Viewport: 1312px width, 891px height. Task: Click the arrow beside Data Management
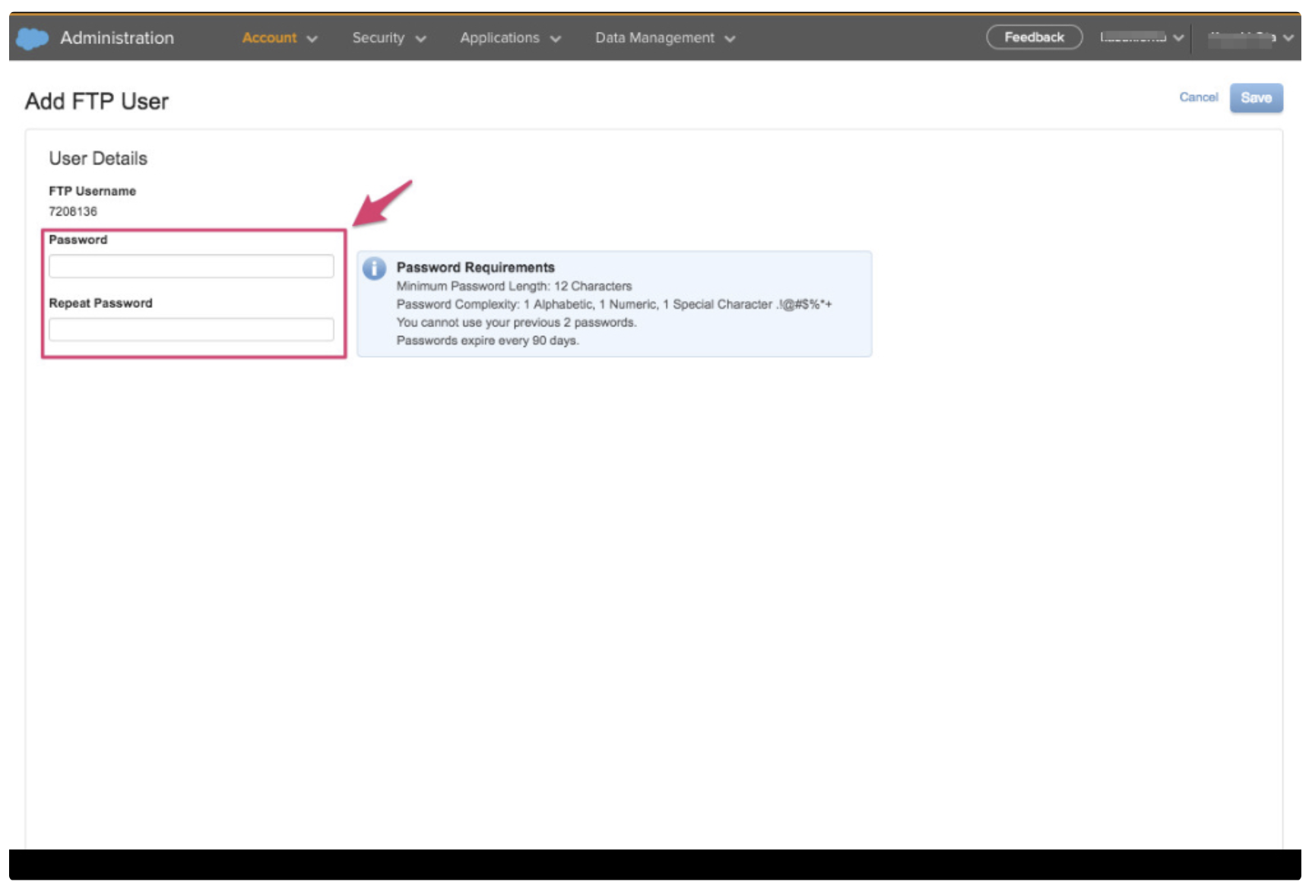[x=730, y=39]
